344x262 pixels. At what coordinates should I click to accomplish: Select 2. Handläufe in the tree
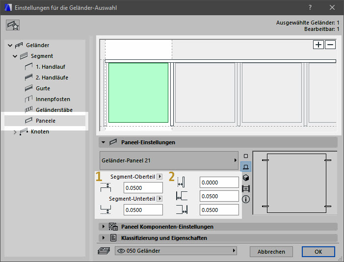point(52,78)
